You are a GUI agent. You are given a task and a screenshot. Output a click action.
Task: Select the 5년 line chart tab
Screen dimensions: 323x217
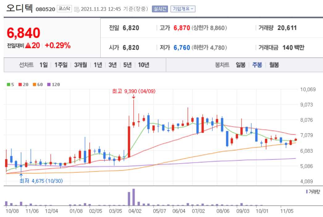tap(127, 65)
